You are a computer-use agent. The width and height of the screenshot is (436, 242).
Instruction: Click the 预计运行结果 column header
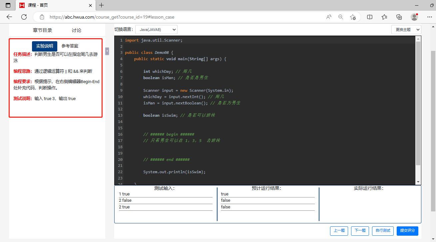pos(267,188)
